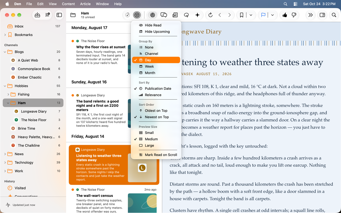This screenshot has width=341, height=213.
Task: Open "Why the floor rises at sunset" article
Action: point(101,47)
